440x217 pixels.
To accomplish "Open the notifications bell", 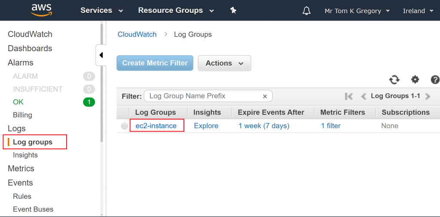I will click(306, 11).
